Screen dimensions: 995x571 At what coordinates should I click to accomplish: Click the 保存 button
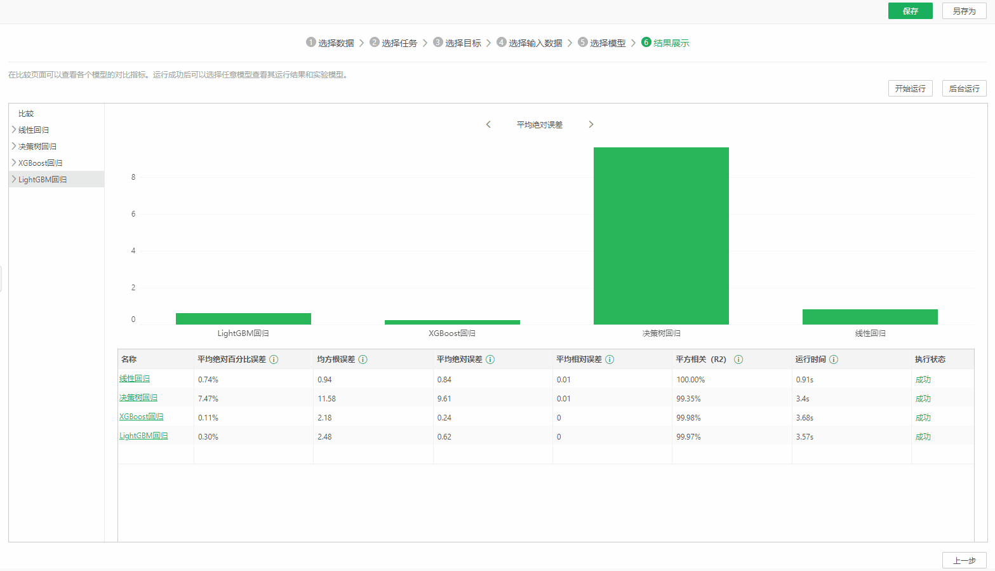tap(910, 11)
